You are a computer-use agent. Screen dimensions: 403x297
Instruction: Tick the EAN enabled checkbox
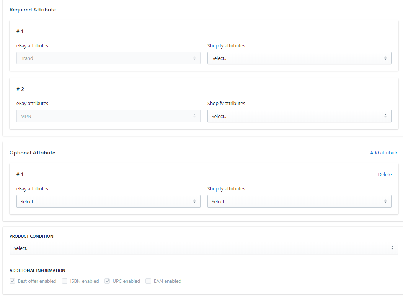(x=148, y=281)
